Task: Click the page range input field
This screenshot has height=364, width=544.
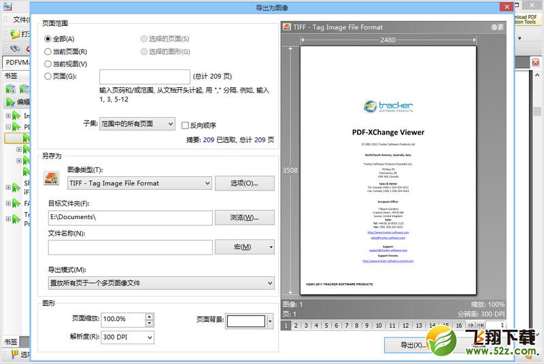Action: [145, 77]
